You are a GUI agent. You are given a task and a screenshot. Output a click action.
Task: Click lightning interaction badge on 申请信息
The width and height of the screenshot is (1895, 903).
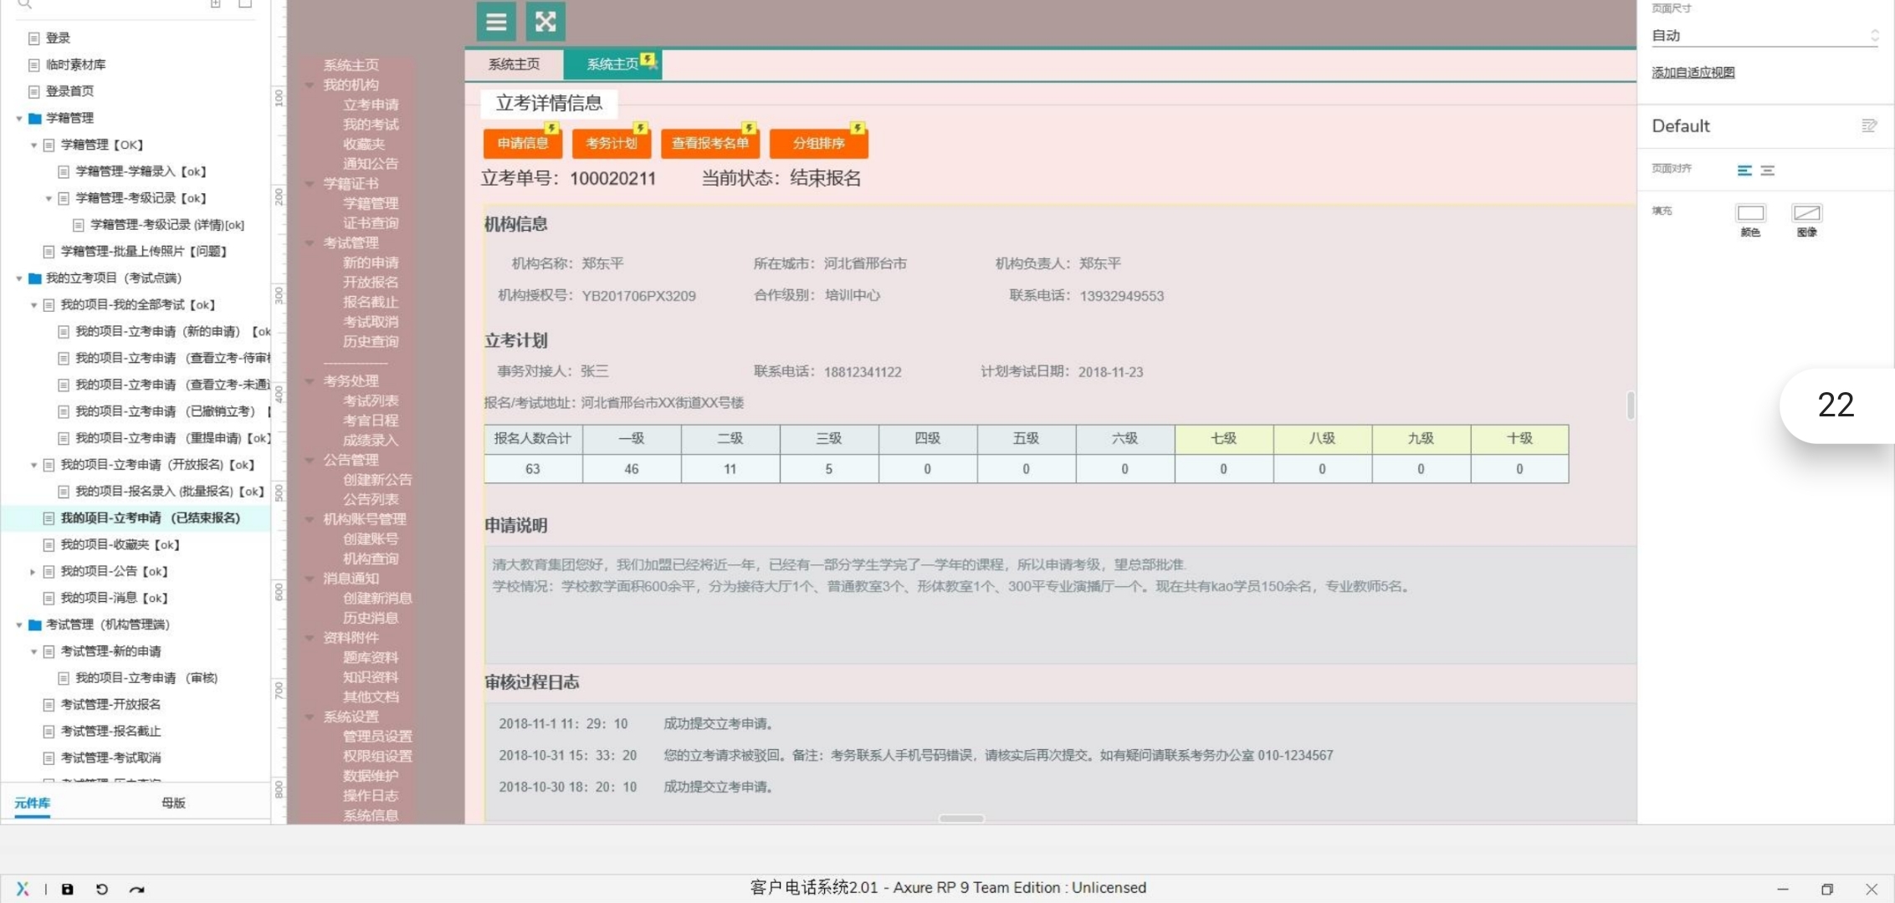pyautogui.click(x=551, y=128)
